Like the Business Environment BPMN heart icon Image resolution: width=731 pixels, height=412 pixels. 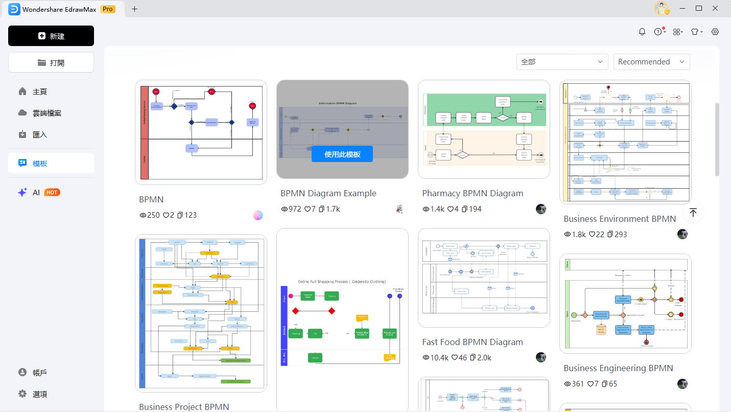point(592,235)
